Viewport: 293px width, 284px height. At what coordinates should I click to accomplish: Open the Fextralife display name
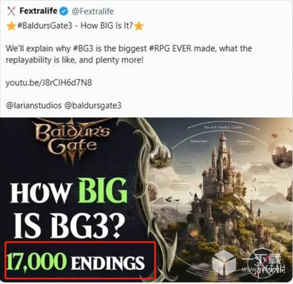(x=38, y=11)
